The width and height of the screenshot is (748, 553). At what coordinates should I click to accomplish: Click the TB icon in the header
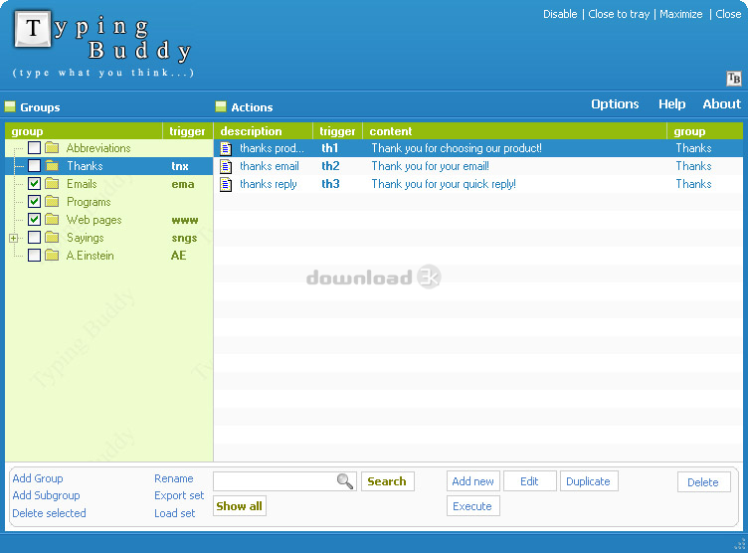(x=734, y=79)
